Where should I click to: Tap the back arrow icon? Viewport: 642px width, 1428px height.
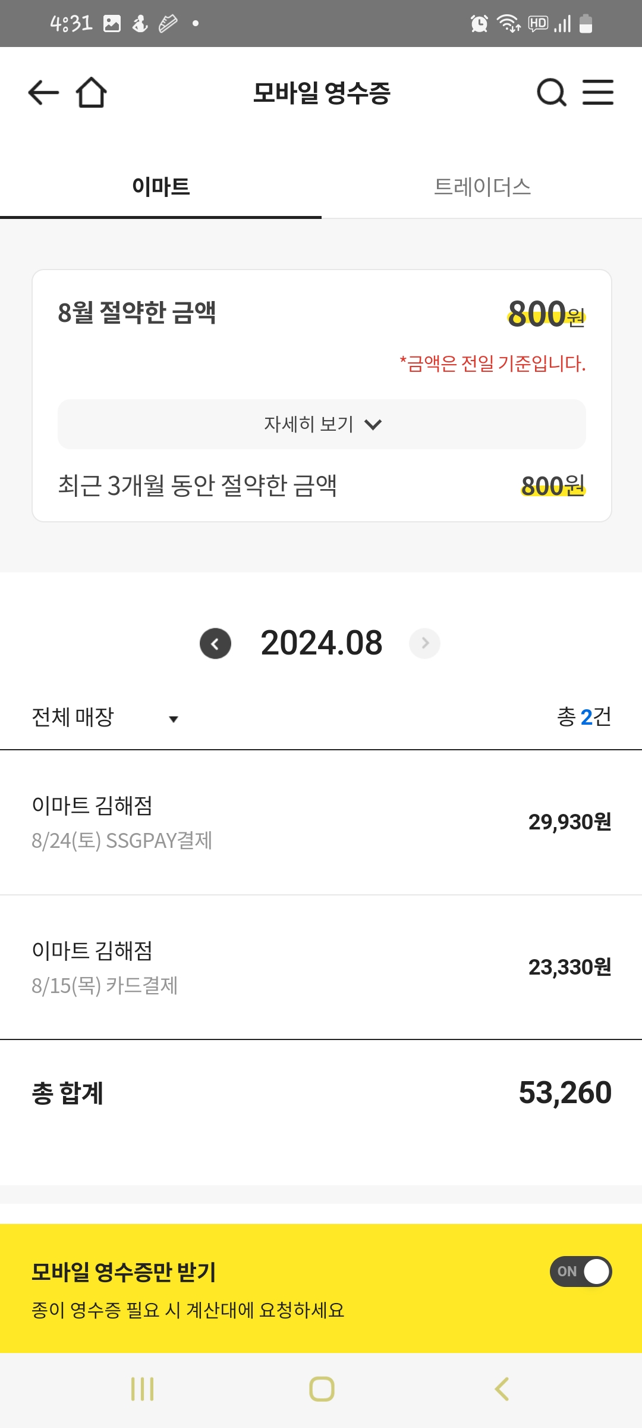tap(43, 93)
